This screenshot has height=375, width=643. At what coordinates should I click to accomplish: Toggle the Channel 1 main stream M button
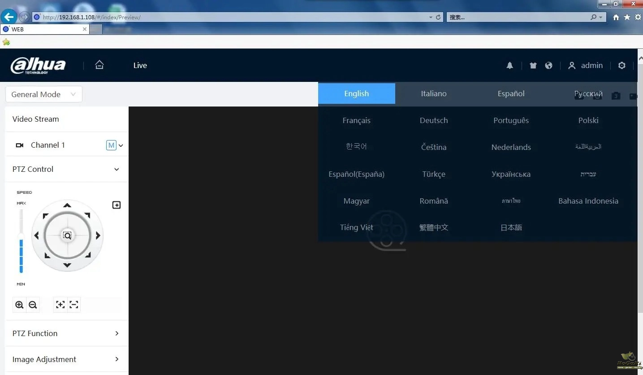pos(111,145)
